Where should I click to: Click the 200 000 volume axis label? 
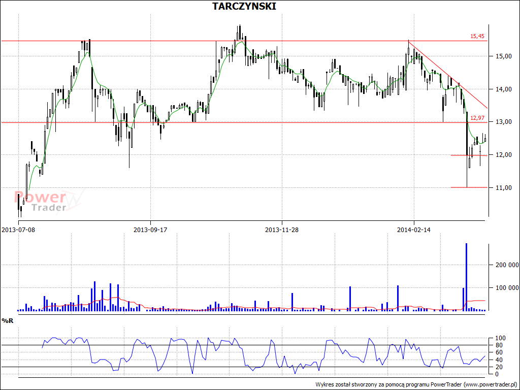tap(507, 265)
